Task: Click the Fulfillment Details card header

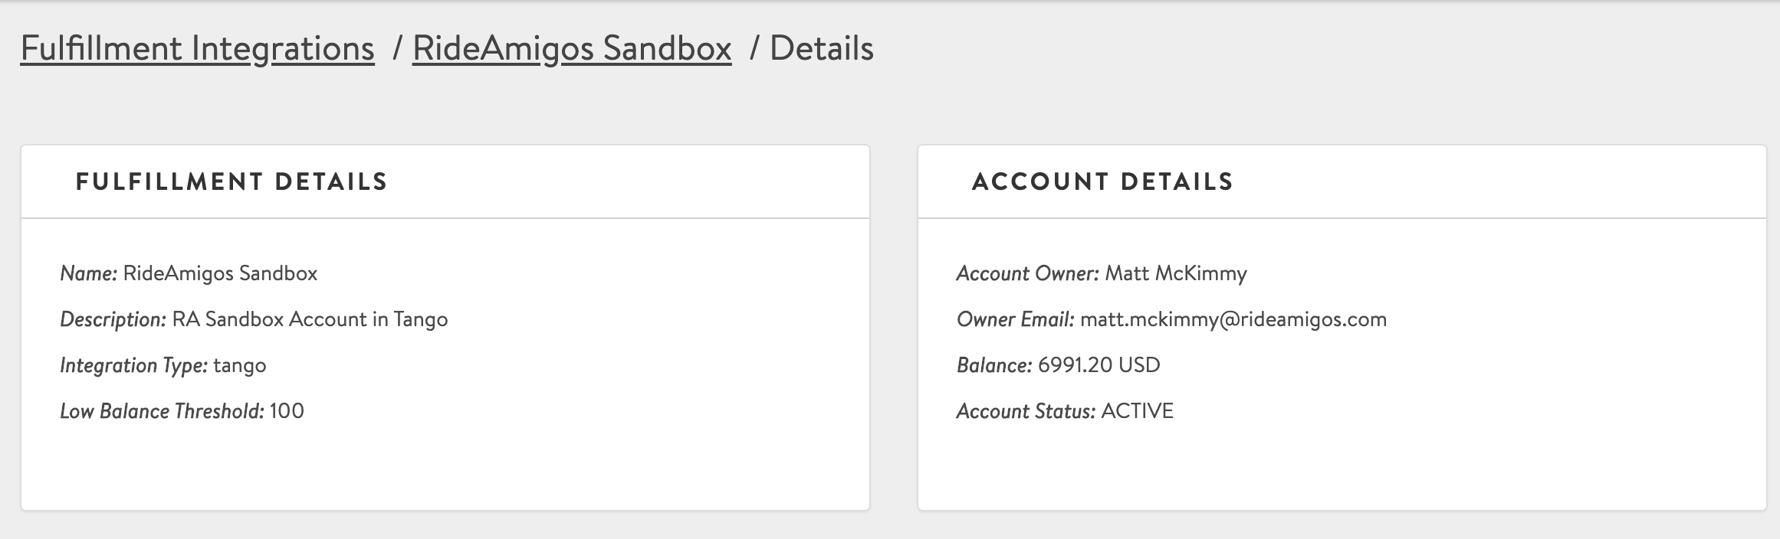Action: (232, 181)
